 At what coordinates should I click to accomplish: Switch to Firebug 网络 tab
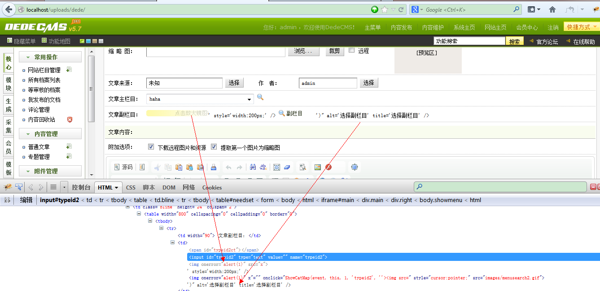(189, 187)
